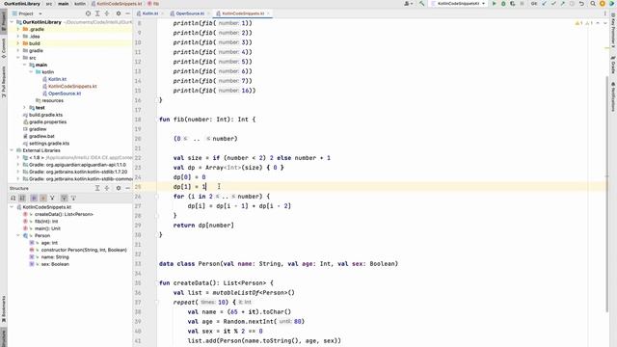This screenshot has width=617, height=347.
Task: Run with coverage from the top toolbar
Action: [512, 4]
